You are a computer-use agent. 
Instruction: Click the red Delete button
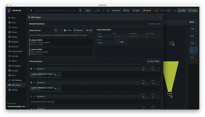click(x=147, y=10)
